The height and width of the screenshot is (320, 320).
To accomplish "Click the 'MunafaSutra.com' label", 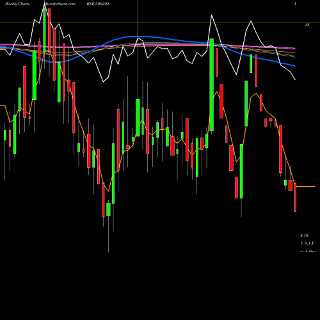I will [x=59, y=4].
